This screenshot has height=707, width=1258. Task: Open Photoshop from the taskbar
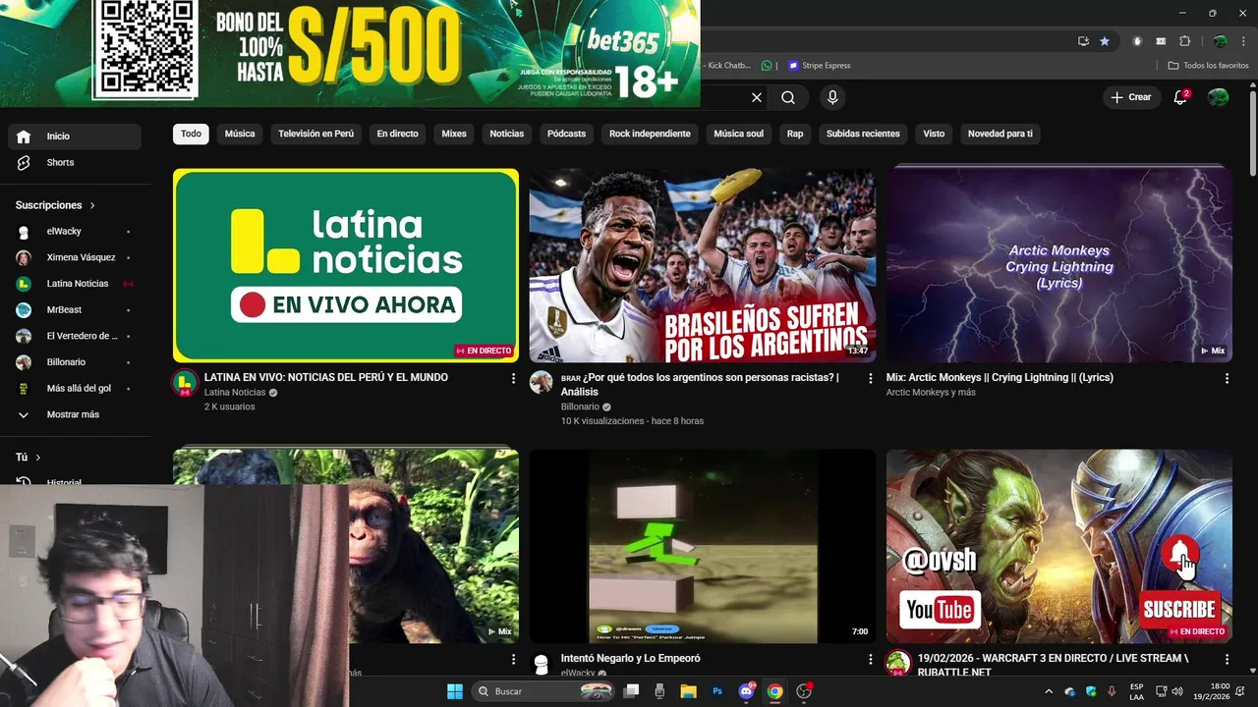[717, 691]
